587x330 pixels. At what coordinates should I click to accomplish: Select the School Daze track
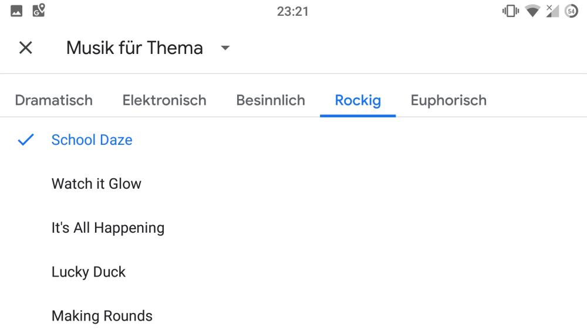tap(92, 140)
